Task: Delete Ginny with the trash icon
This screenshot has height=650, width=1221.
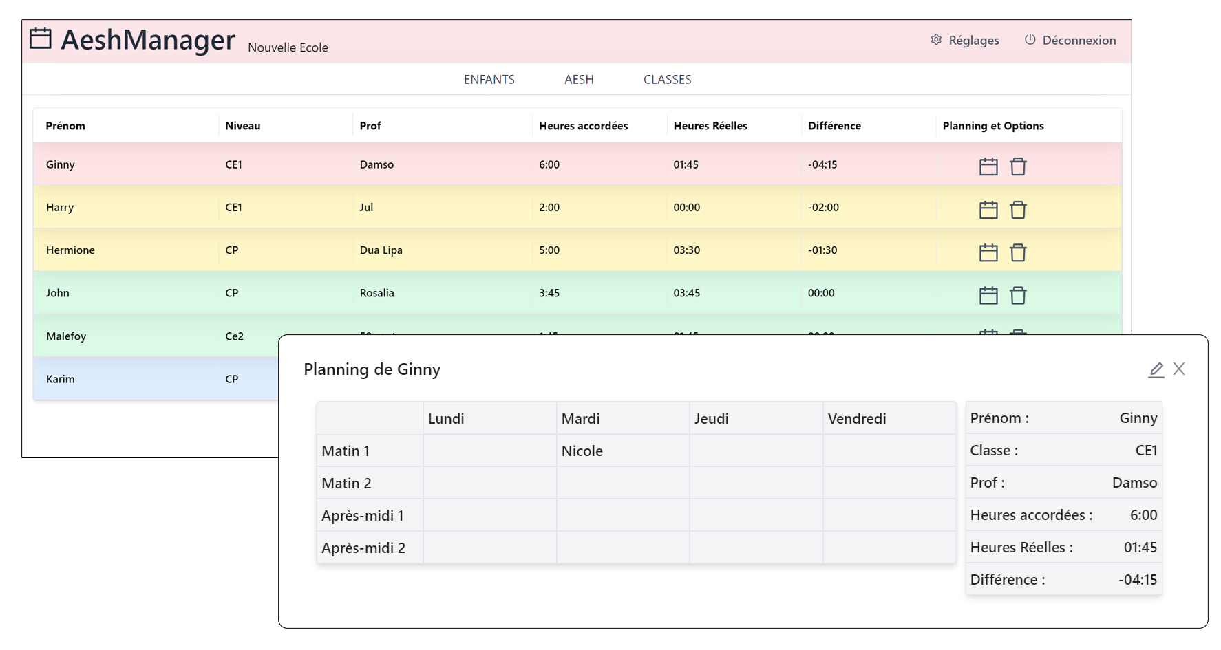Action: pos(1017,166)
